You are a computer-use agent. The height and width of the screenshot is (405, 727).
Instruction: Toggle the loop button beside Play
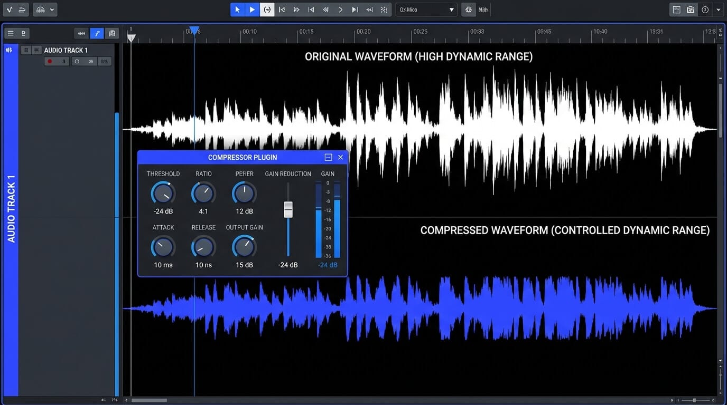pyautogui.click(x=267, y=9)
